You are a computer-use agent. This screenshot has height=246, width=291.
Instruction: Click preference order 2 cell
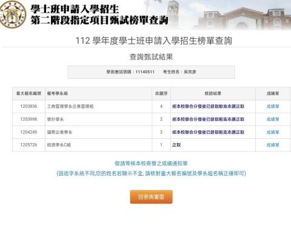pos(161,119)
